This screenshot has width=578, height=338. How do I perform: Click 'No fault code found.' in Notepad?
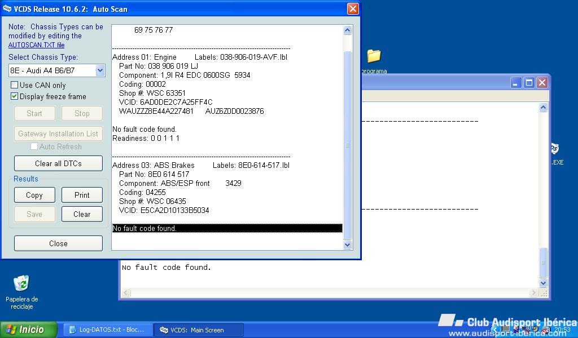click(167, 268)
